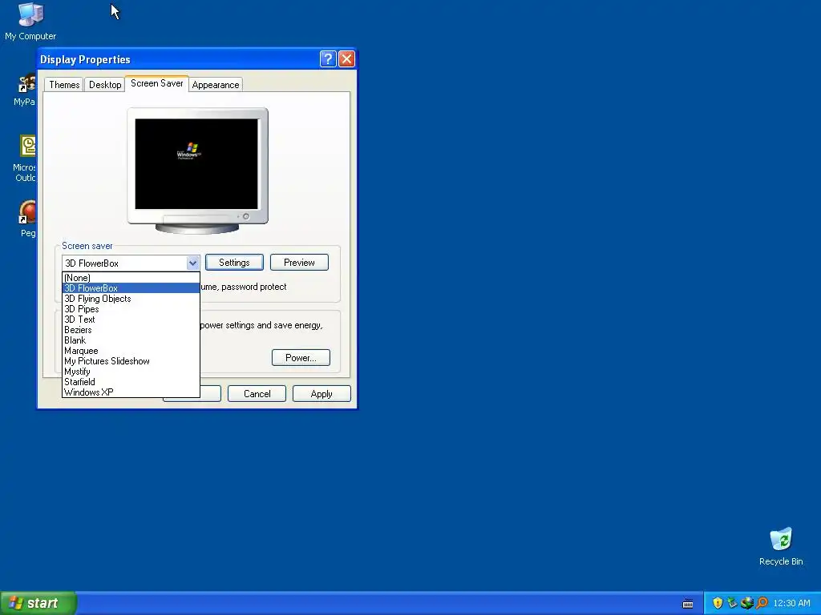Screen dimensions: 821x615
Task: Collapse the screen saver dropdown arrow
Action: click(192, 263)
